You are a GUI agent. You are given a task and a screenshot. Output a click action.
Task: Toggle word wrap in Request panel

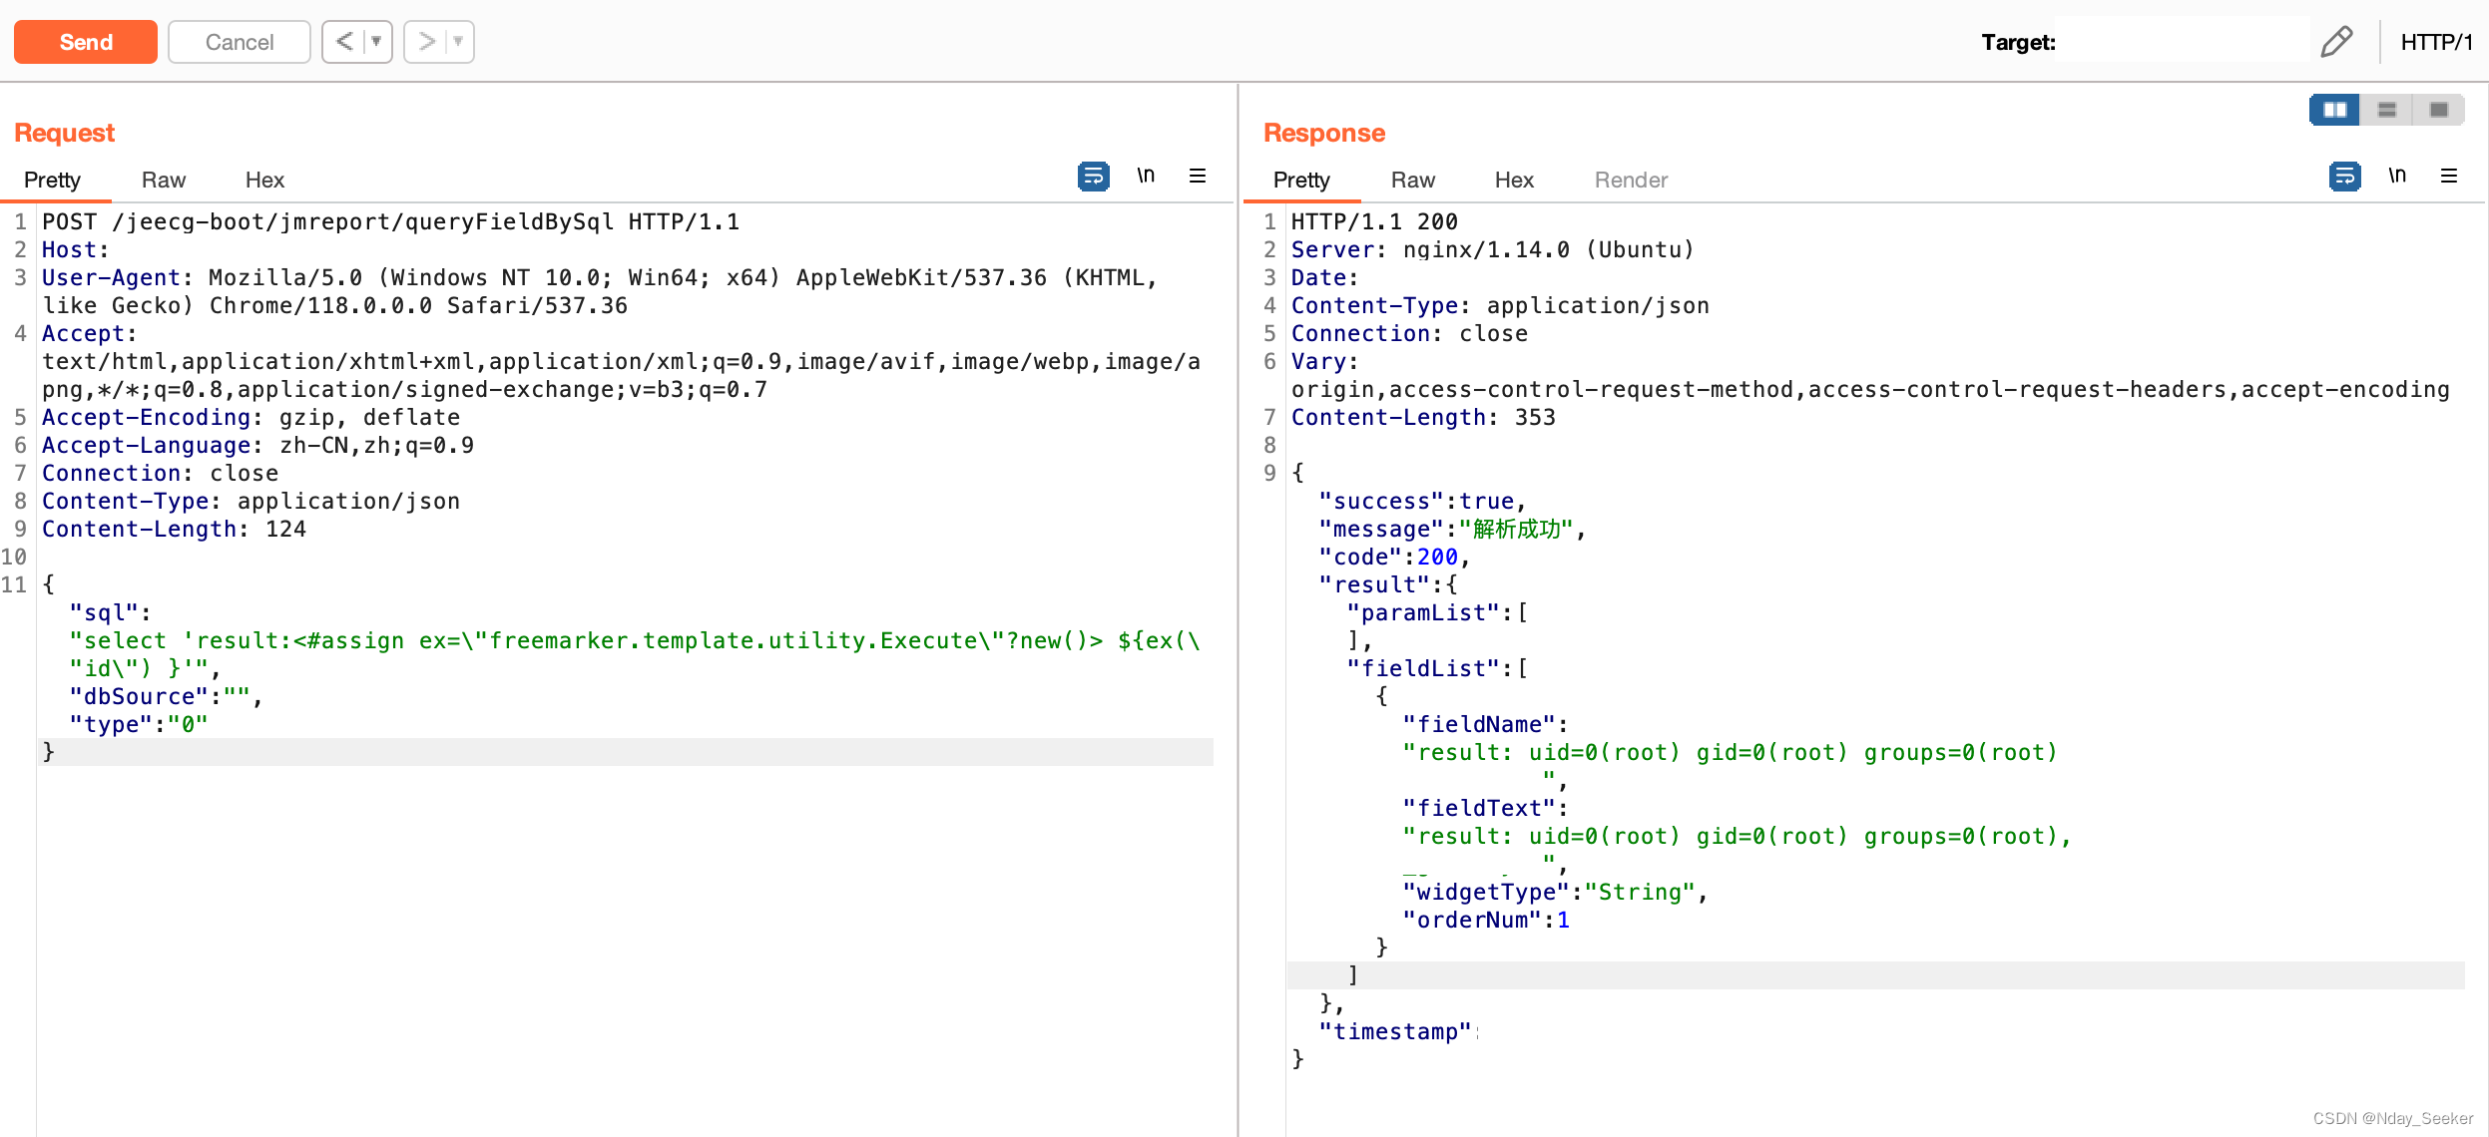pos(1094,177)
